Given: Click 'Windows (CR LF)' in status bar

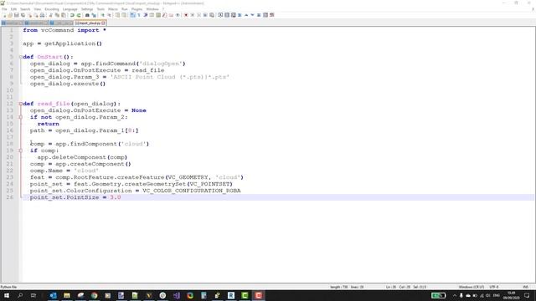Looking at the screenshot, I should point(471,287).
